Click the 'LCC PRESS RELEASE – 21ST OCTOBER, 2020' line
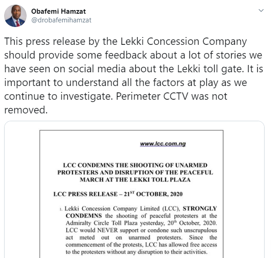The height and width of the screenshot is (258, 271). pyautogui.click(x=118, y=194)
